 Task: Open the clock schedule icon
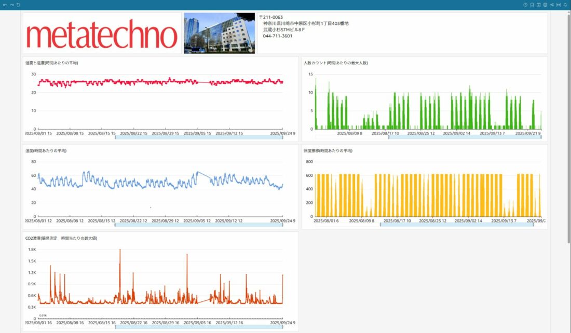(x=525, y=5)
